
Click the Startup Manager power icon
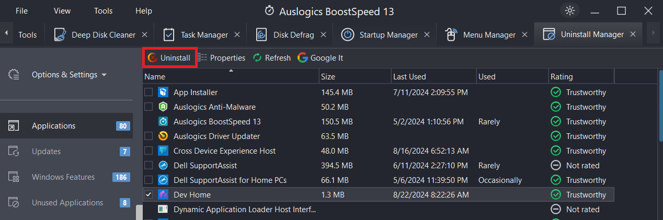(348, 34)
